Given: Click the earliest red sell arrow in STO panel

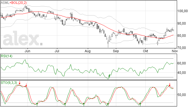Looking at the screenshot, I should click(20, 83).
